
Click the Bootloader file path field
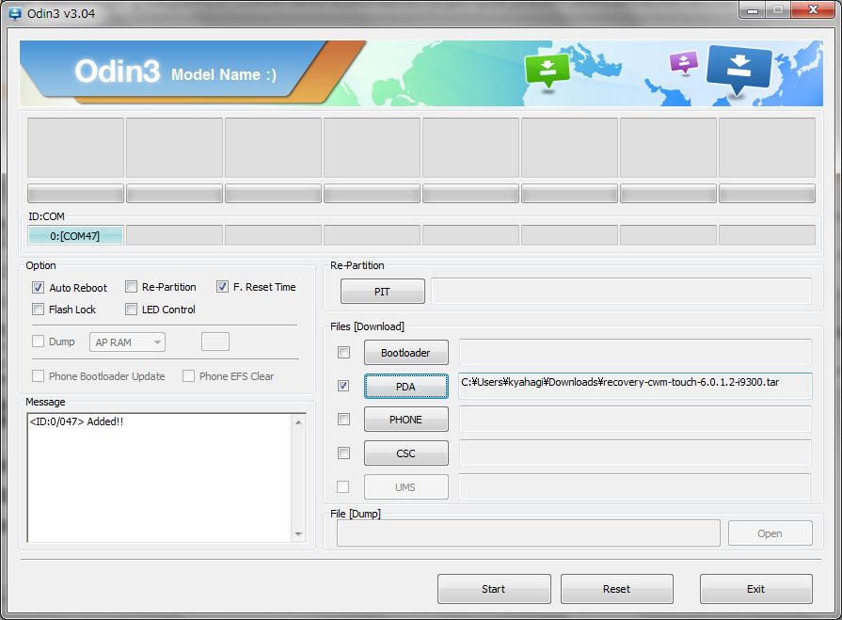point(635,353)
